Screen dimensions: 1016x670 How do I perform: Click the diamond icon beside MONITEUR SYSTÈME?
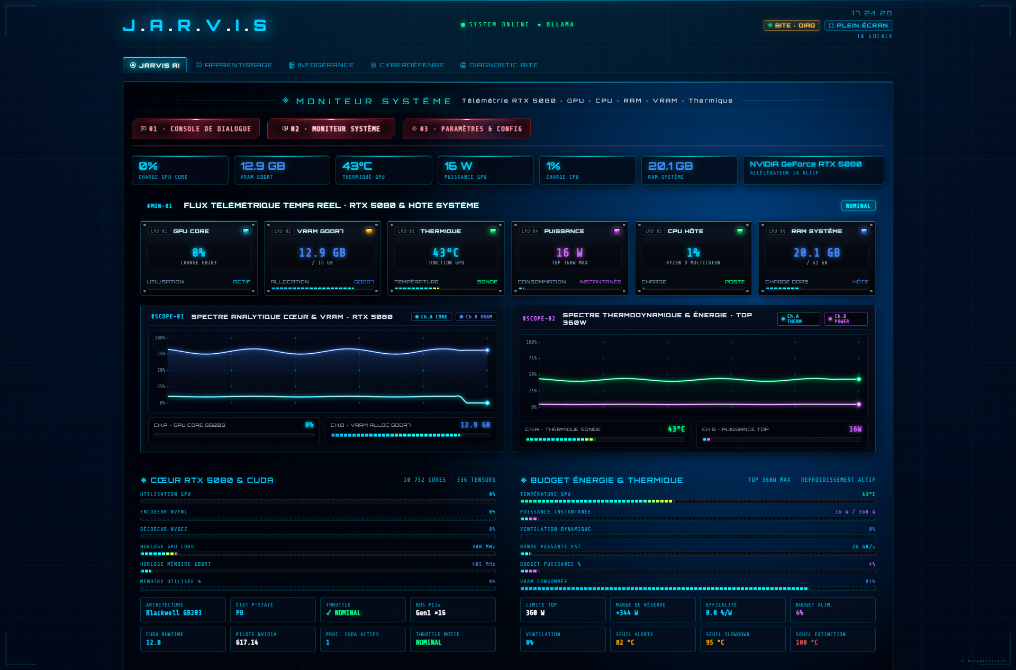[286, 100]
